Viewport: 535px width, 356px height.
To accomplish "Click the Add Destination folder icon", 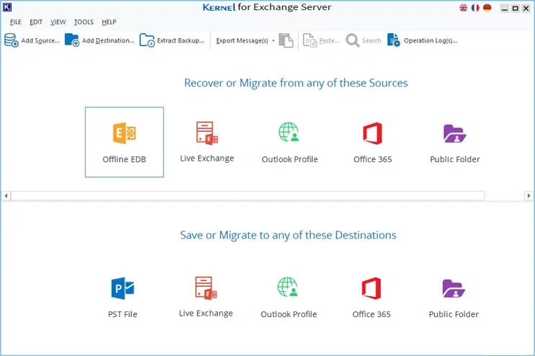I will tap(72, 40).
